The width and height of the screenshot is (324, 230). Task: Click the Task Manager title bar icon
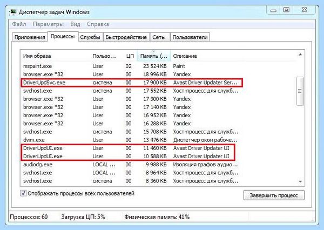coord(13,12)
